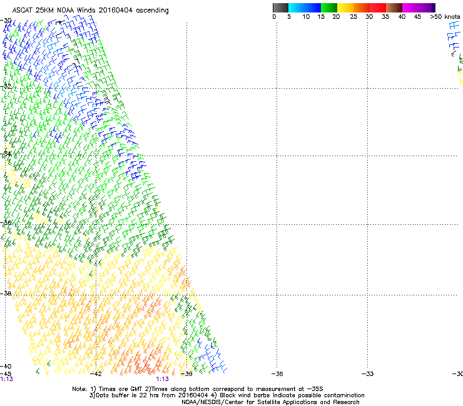Screen dimensions: 463x406
Task: Click the purple '1:13' time beside -39
Action: [x=163, y=379]
